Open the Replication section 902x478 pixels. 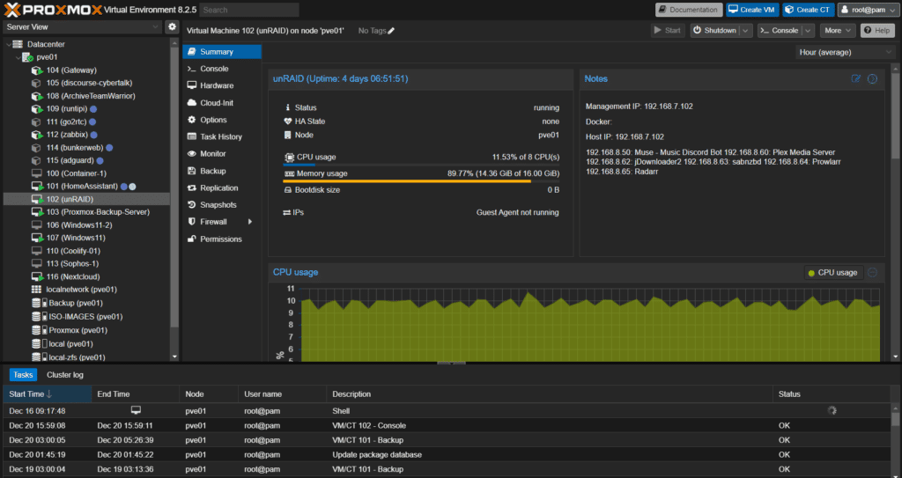pos(222,188)
